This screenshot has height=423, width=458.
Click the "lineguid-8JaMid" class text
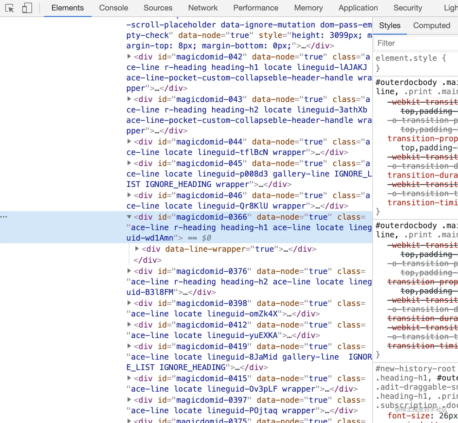tap(242, 357)
